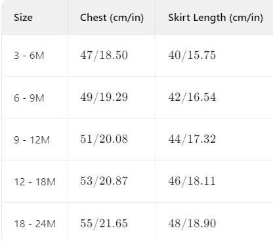Click the 3 - 6M skirt length cell
273x241 pixels.
click(215, 56)
